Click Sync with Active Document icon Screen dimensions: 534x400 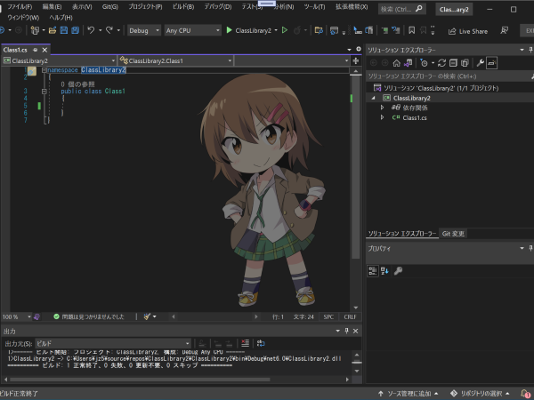tap(442, 63)
